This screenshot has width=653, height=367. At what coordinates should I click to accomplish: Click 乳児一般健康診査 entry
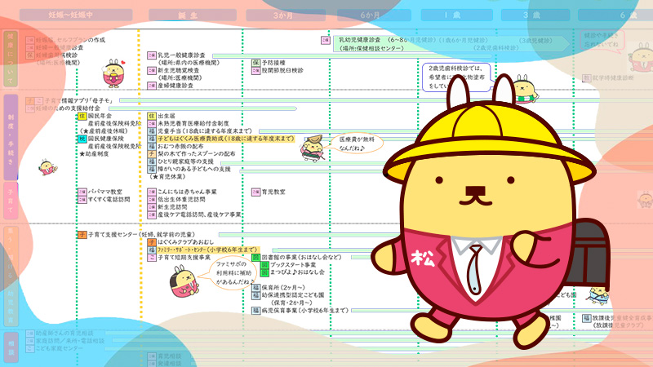pos(181,55)
